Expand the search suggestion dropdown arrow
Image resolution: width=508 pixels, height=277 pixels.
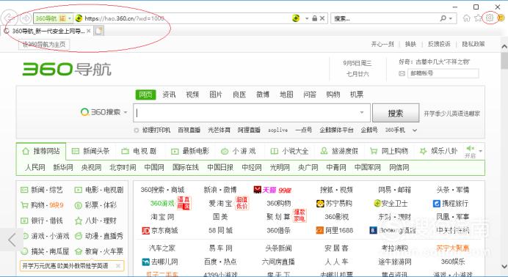coord(362,112)
